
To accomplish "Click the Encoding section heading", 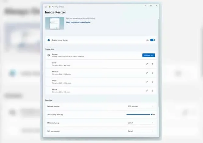I will click(x=49, y=100).
